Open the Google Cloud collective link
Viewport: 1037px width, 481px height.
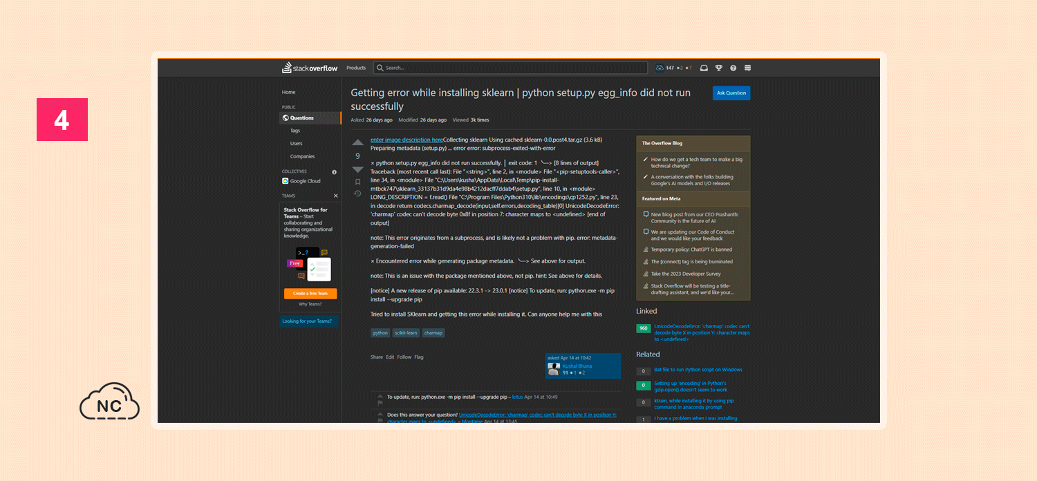306,181
